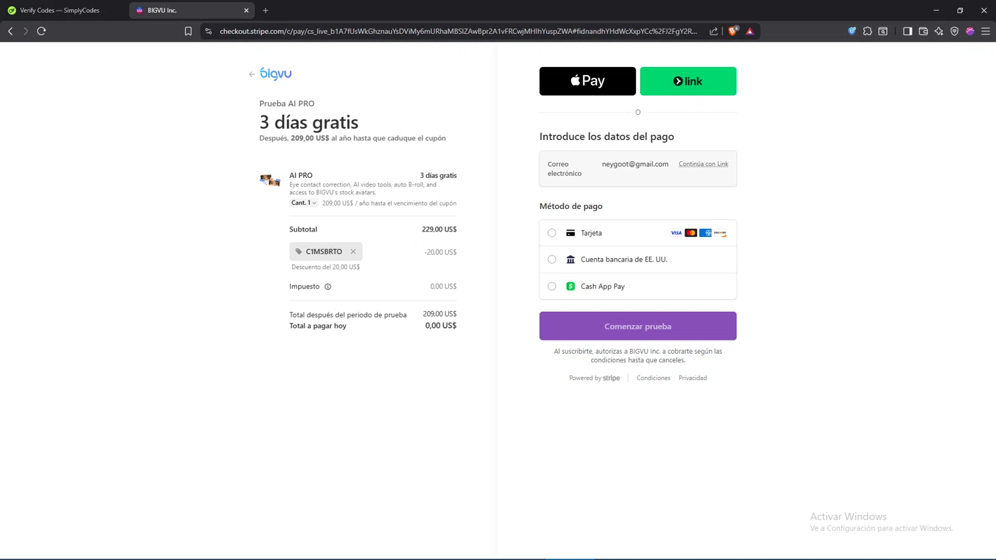Select Cash App Pay payment method
Screen dimensions: 996x560
pos(552,287)
